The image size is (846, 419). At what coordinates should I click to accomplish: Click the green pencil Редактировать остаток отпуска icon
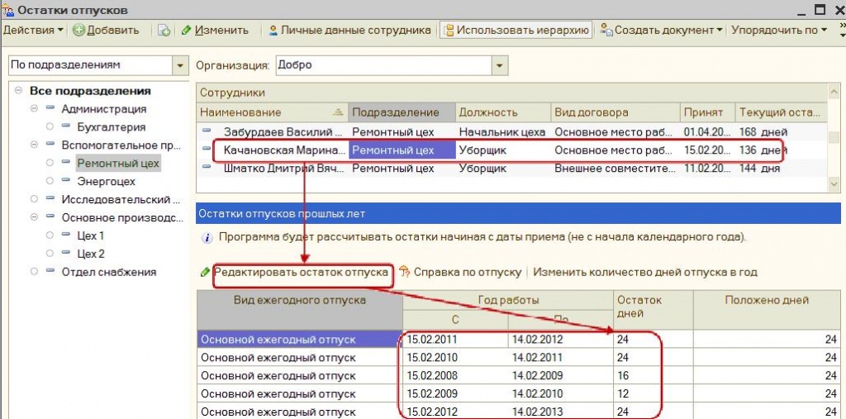[x=205, y=272]
